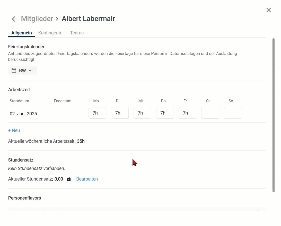This screenshot has height=226, width=281.
Task: Go to Mitglieder breadcrumb link
Action: (37, 19)
